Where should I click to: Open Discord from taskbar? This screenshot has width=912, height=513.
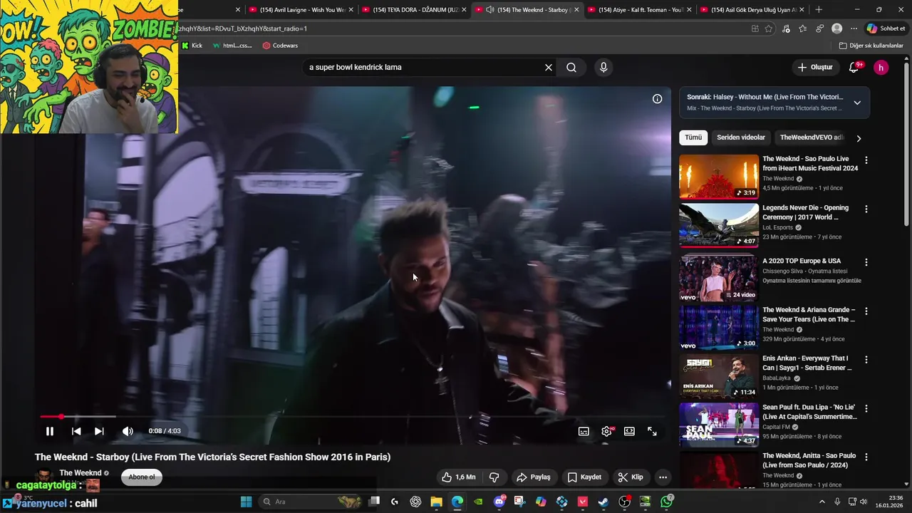click(499, 502)
